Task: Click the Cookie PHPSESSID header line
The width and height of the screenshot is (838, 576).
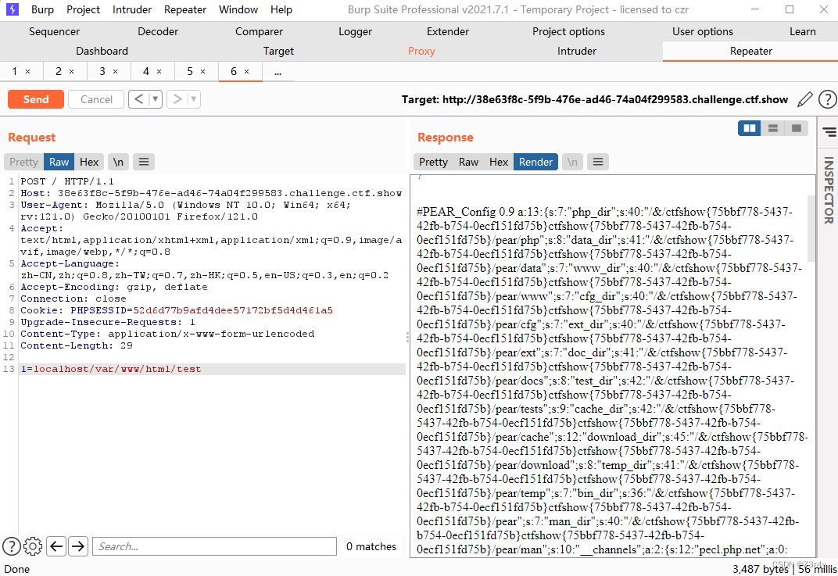Action: 177,310
